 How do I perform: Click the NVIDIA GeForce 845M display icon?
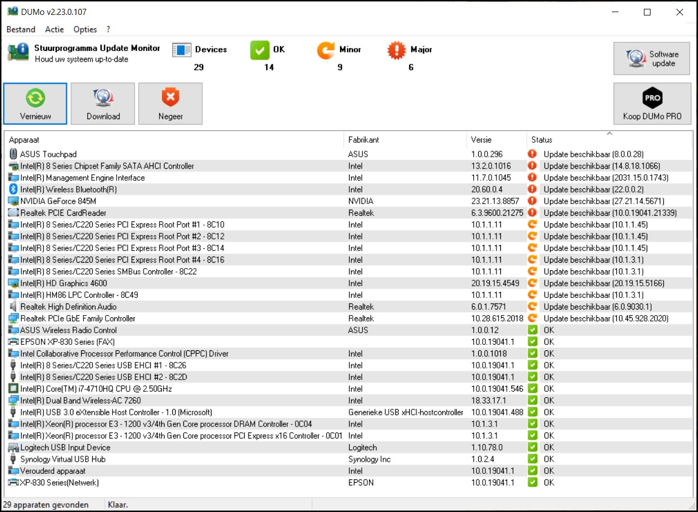14,201
